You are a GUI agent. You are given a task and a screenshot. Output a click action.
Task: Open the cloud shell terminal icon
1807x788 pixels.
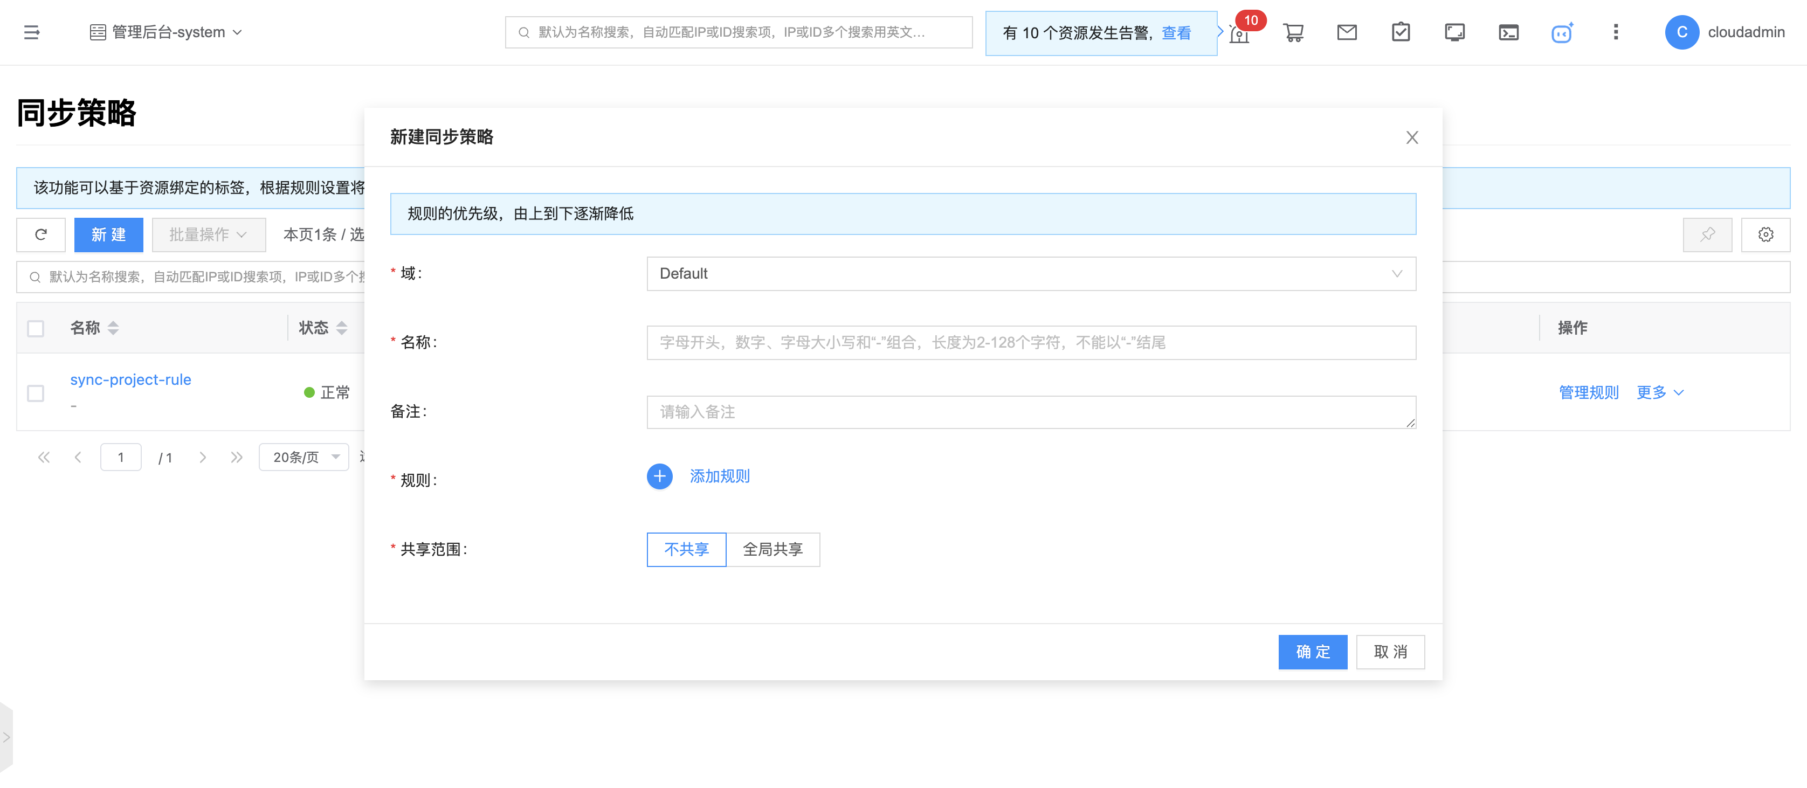click(1508, 32)
